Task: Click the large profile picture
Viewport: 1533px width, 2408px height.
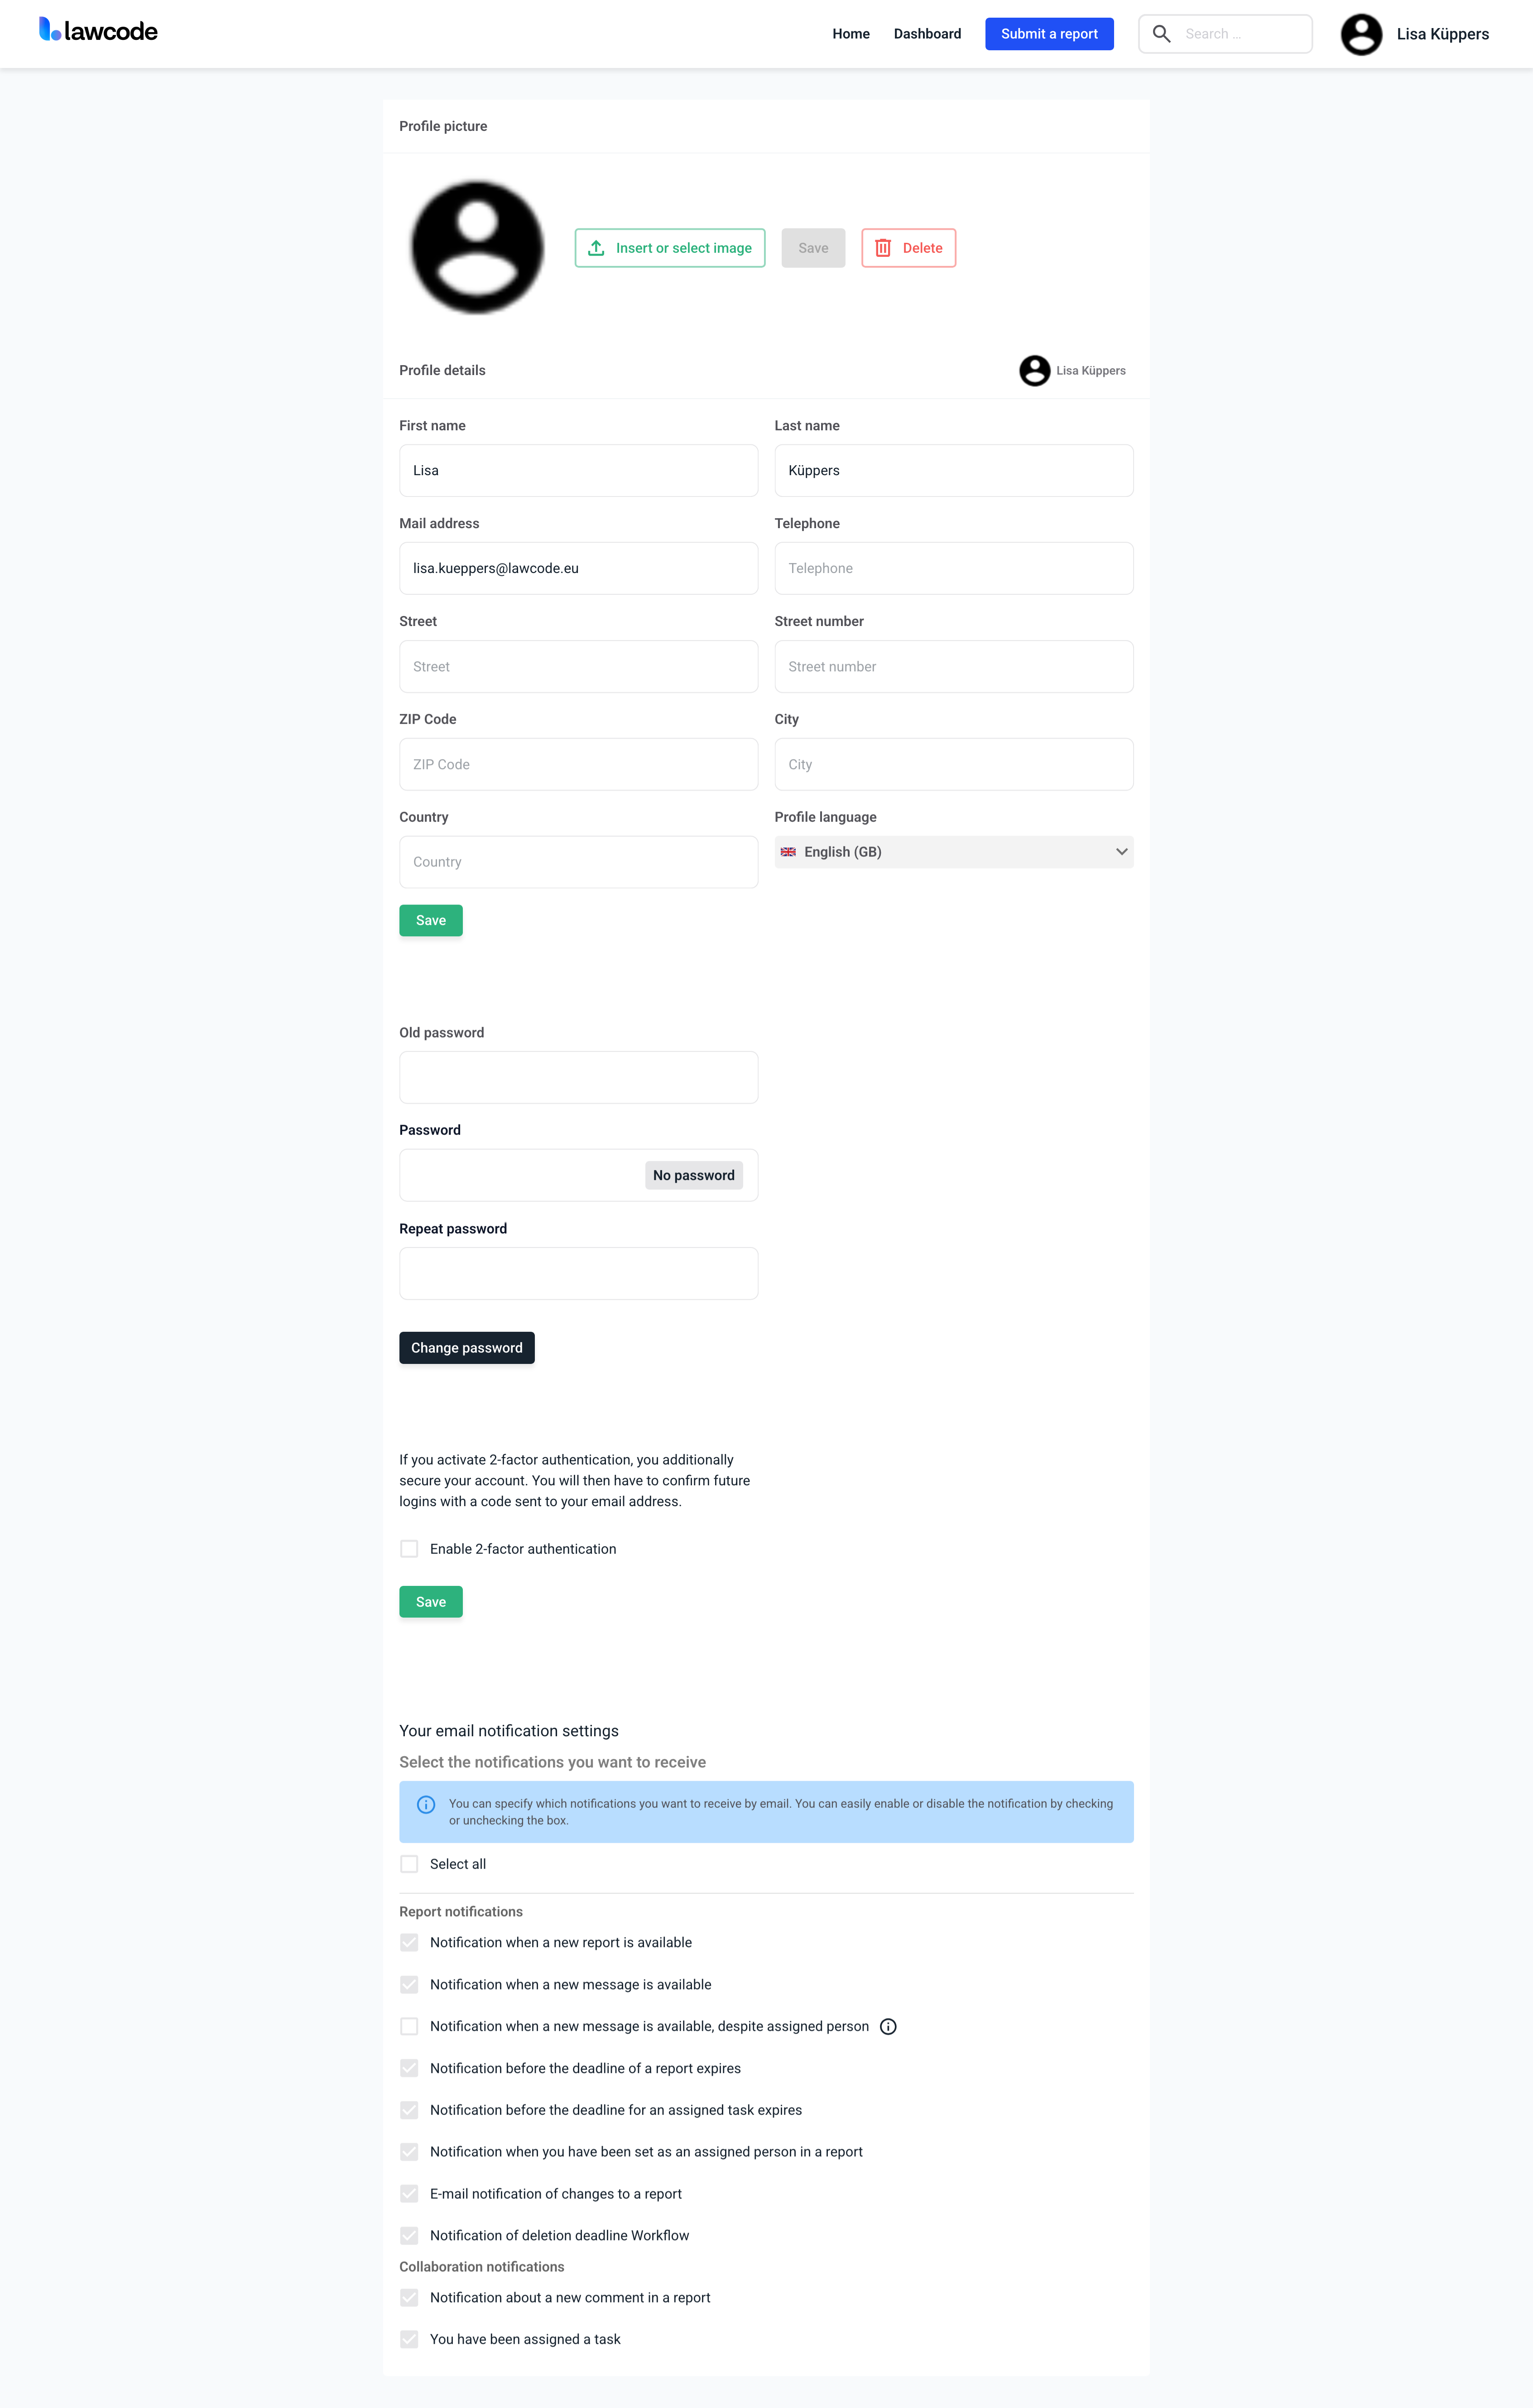Action: coord(477,248)
